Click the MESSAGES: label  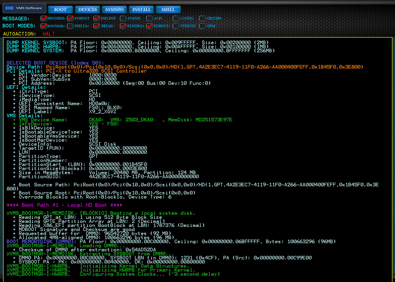(16, 19)
